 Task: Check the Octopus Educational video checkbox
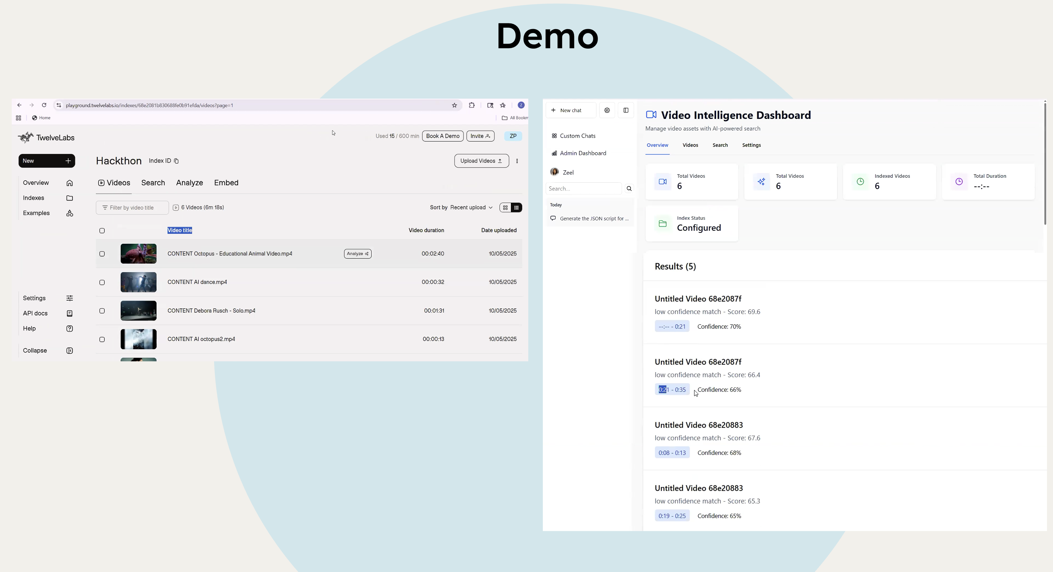[x=102, y=254]
